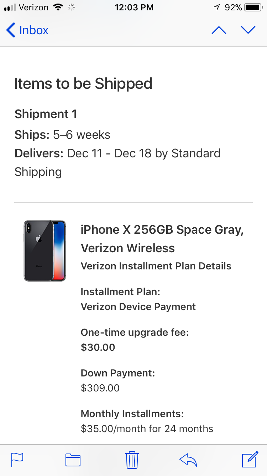The width and height of the screenshot is (267, 476).
Task: Compose a new message
Action: pos(250,459)
